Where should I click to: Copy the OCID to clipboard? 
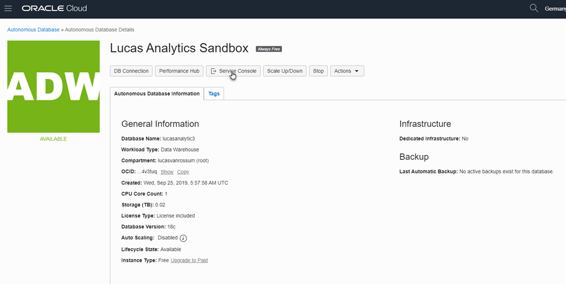click(x=183, y=172)
